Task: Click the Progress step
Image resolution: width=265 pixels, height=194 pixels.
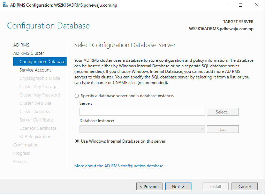Action: pyautogui.click(x=22, y=153)
